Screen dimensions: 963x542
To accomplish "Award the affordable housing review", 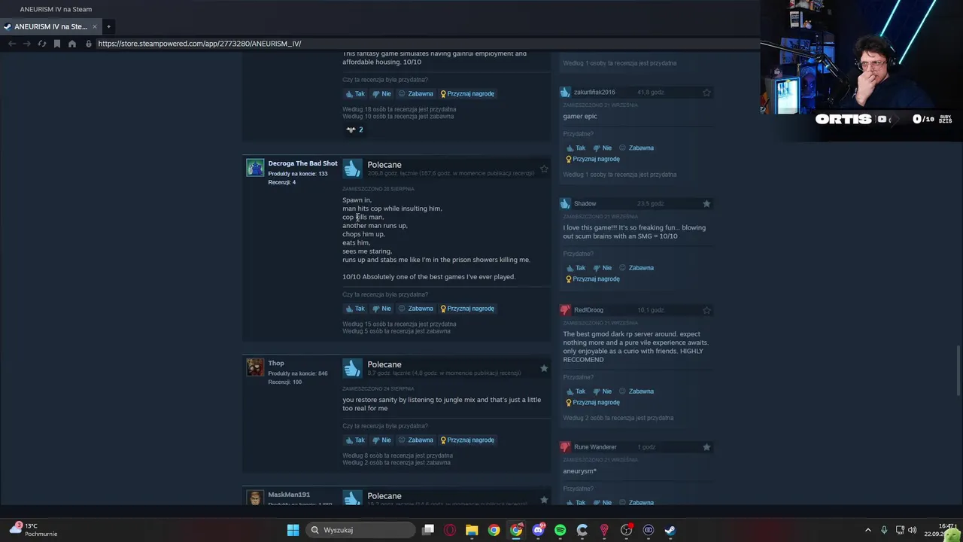I will 467,94.
